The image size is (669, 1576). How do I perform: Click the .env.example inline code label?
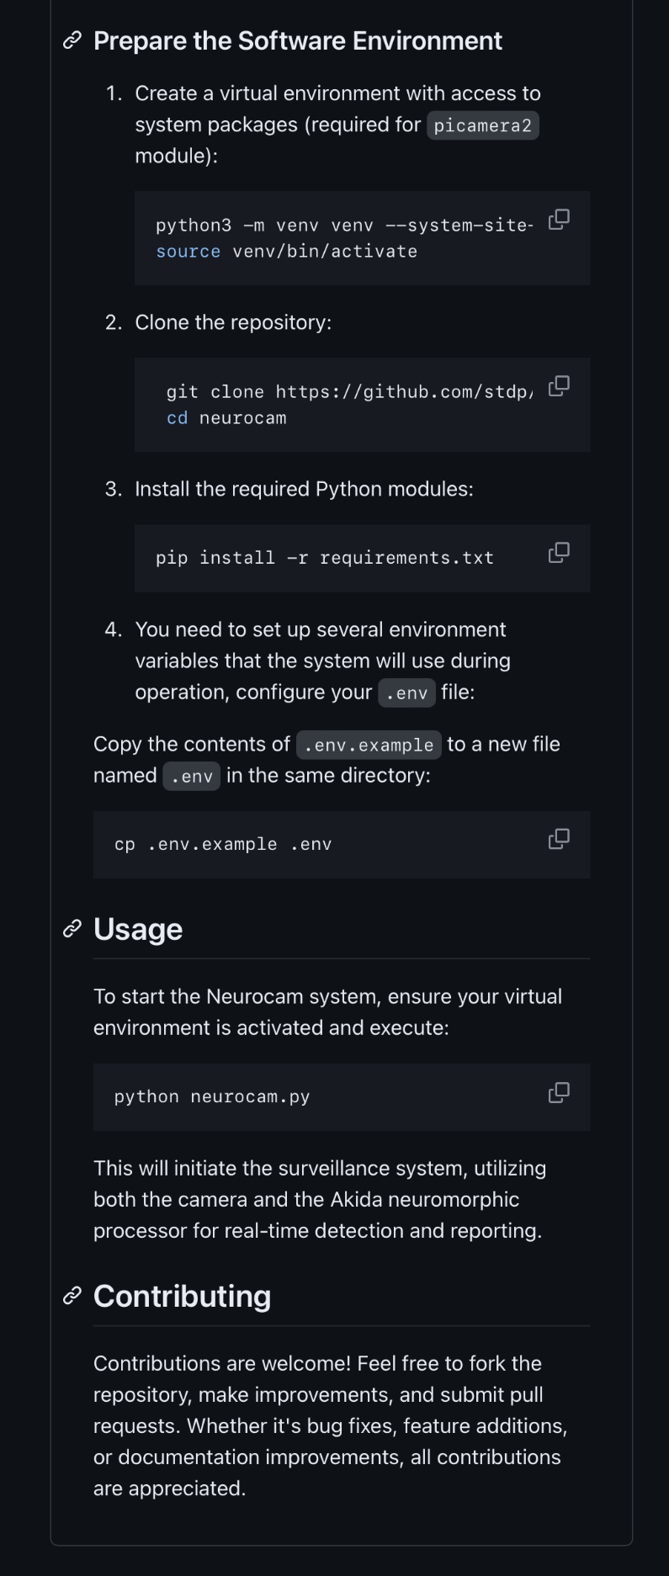point(369,746)
